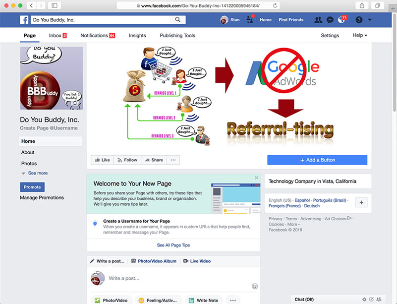Click See All Page Tips
The image size is (397, 304).
[173, 245]
